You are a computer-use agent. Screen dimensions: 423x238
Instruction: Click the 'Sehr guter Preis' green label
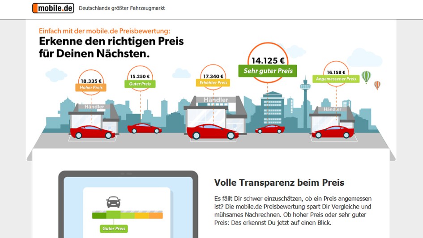click(x=268, y=71)
